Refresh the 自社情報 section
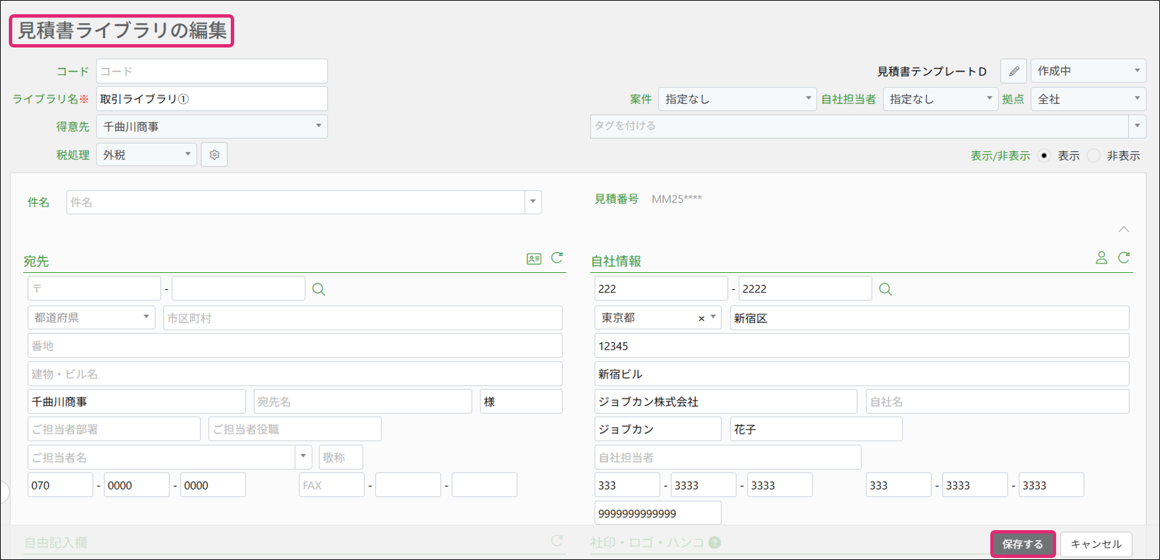Image resolution: width=1160 pixels, height=560 pixels. [x=1124, y=258]
